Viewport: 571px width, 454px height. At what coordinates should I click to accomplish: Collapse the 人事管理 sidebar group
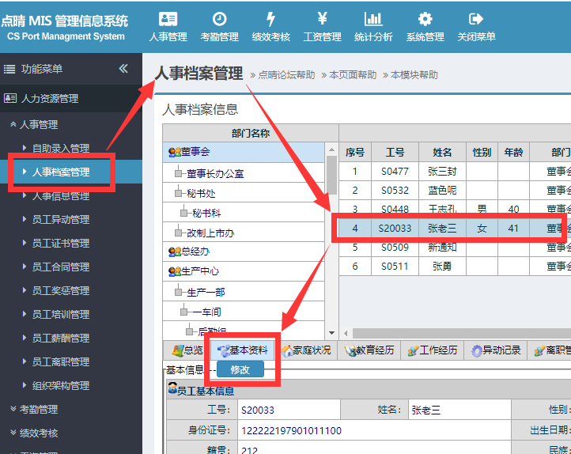pos(38,124)
